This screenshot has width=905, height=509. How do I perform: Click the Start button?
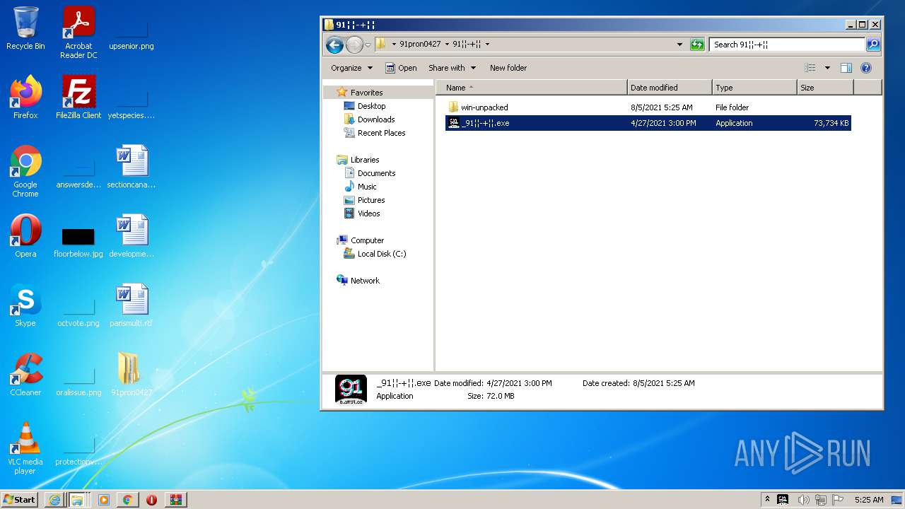pyautogui.click(x=19, y=499)
